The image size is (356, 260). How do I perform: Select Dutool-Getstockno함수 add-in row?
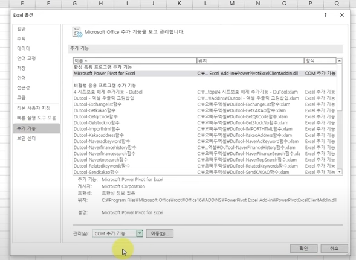tap(204, 123)
